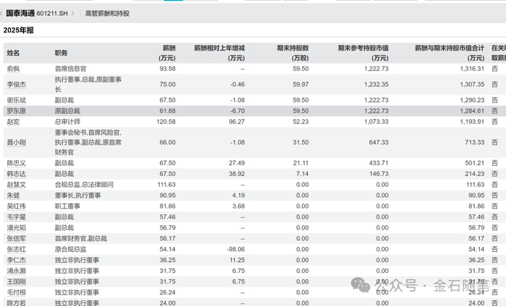This screenshot has height=306, width=506.
Task: Open executive profile link 李俊杰
Action: (x=17, y=84)
